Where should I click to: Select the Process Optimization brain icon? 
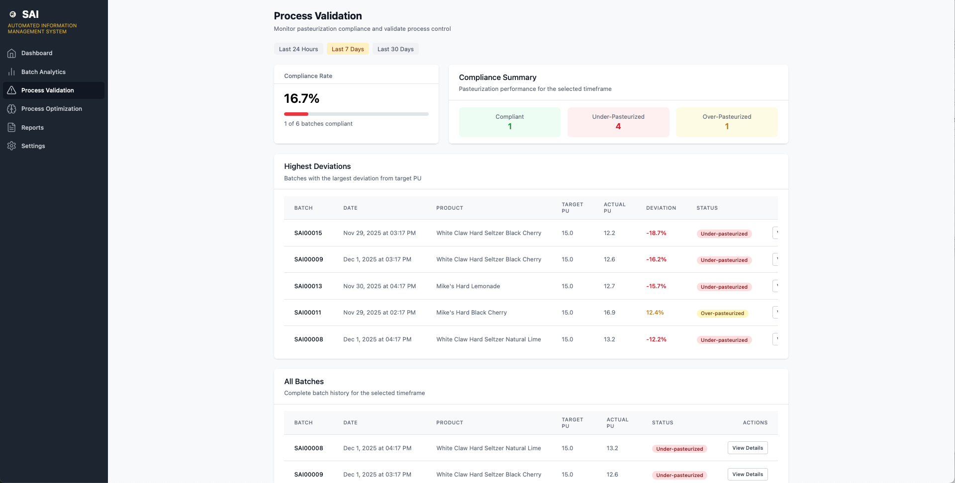click(x=11, y=109)
